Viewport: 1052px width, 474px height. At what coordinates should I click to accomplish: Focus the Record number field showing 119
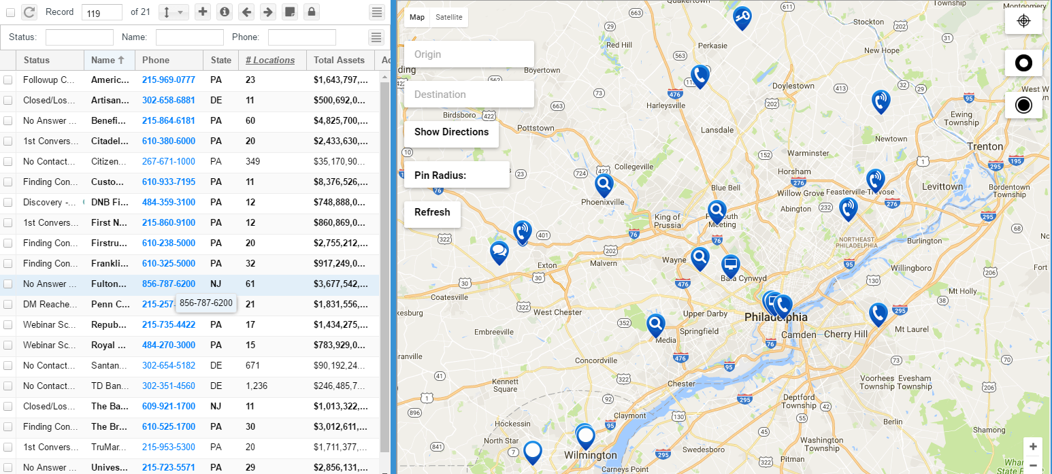click(x=102, y=12)
